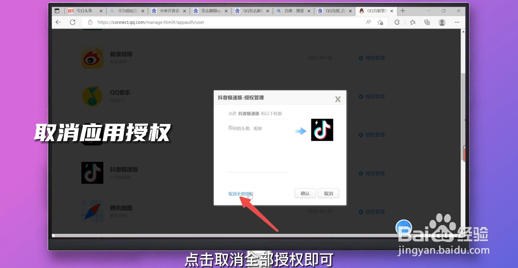Close the 华为隐私 tab
Viewport: 518px width, 268px height.
143,11
